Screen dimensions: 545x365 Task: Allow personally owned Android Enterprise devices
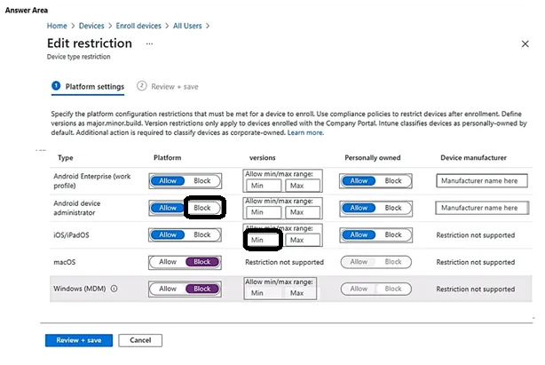pyautogui.click(x=359, y=181)
